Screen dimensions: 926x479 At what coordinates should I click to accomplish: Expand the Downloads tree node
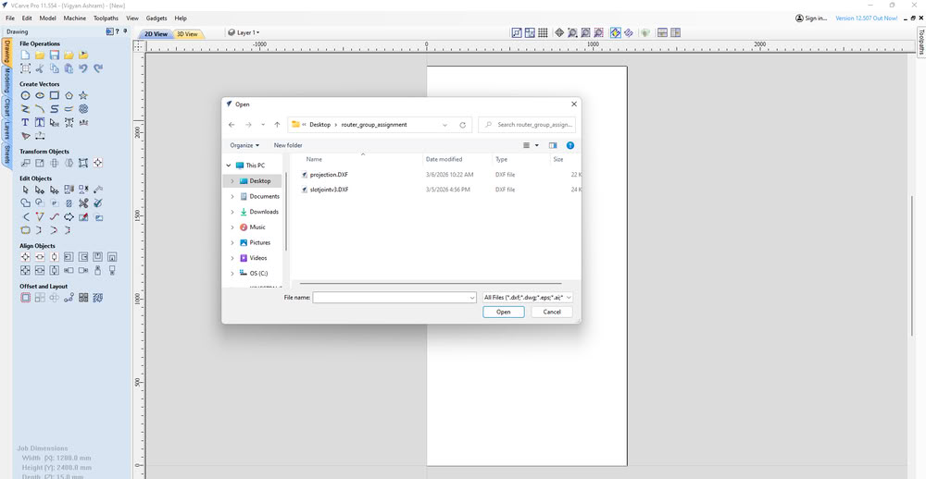point(232,212)
